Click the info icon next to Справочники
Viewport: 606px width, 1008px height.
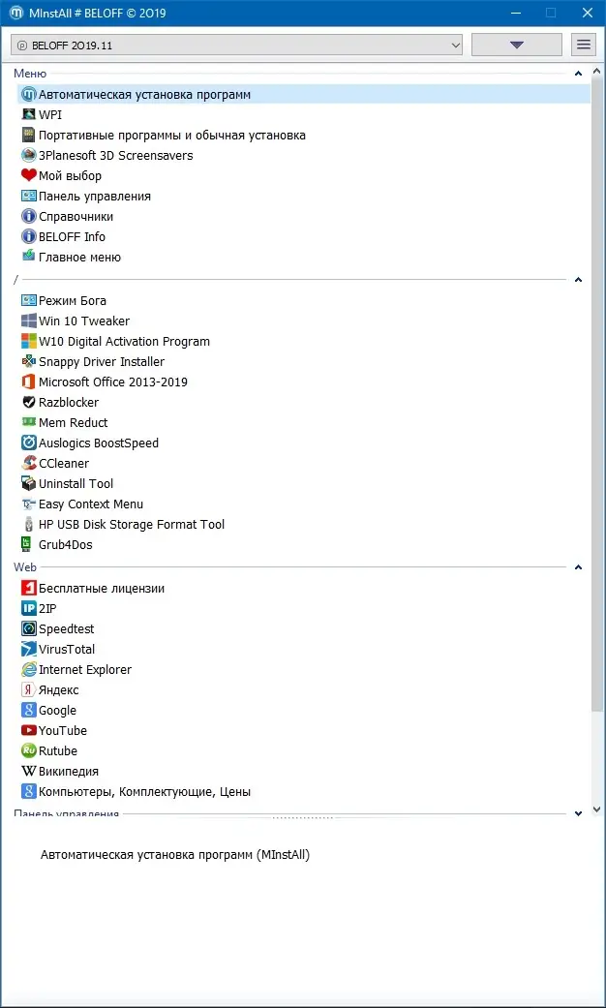click(x=28, y=217)
